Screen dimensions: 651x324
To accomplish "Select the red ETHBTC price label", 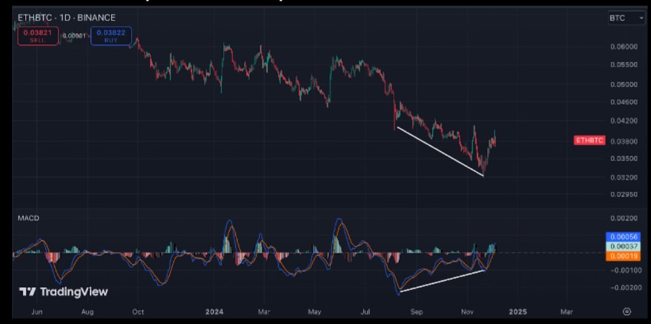I will [590, 141].
